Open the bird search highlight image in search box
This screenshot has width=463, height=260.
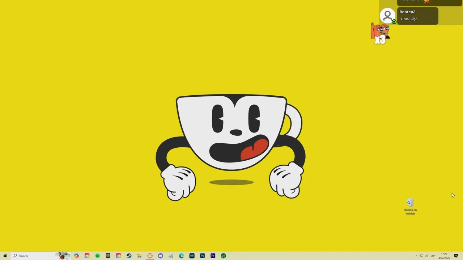[63, 256]
